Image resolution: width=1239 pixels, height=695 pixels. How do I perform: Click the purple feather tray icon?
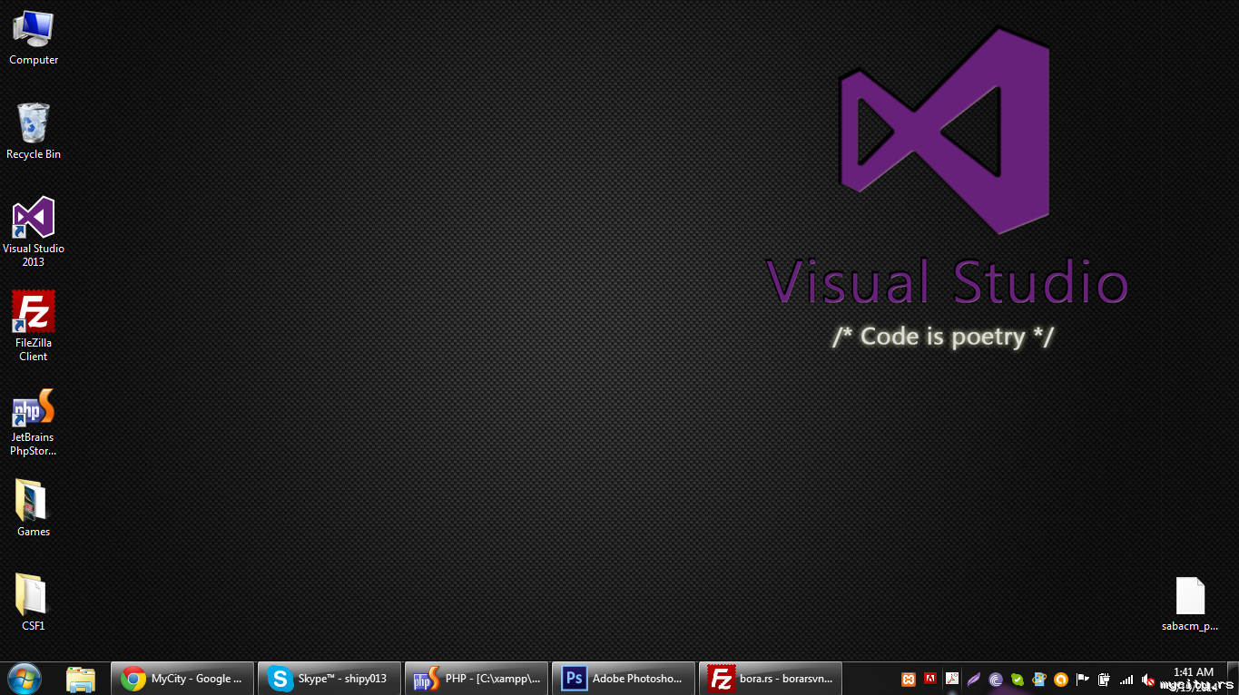(974, 679)
